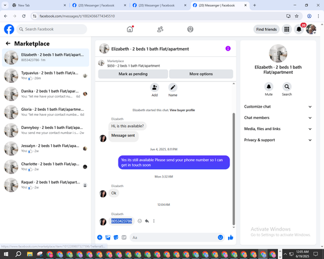The width and height of the screenshot is (324, 259).
Task: Reply to the 8053423786 message
Action: (147, 221)
